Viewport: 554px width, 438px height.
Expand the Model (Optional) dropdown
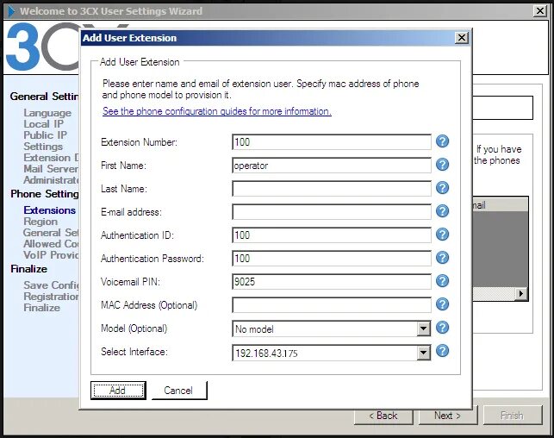tap(423, 329)
